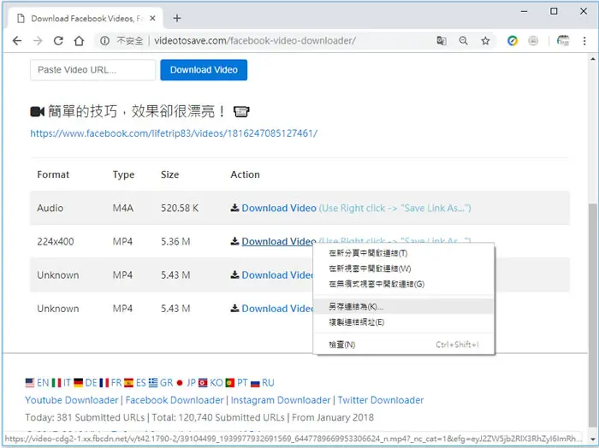
Task: Open Chrome three-dot menu
Action: coord(584,41)
